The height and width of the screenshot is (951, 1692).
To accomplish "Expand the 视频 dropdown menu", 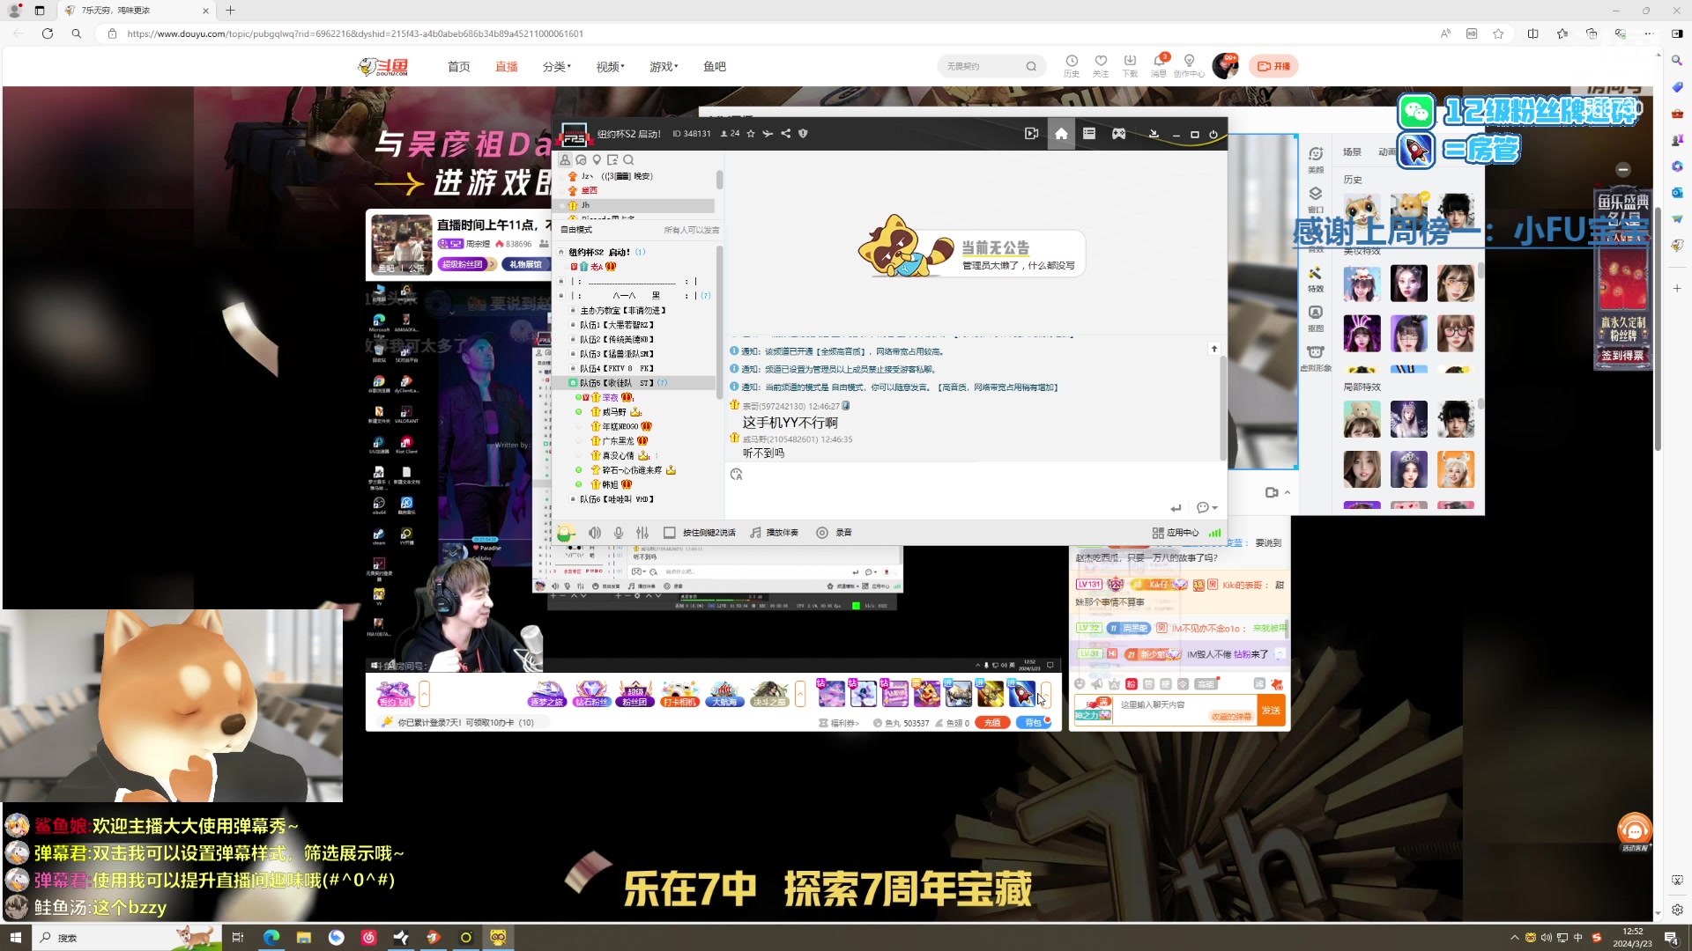I will [x=610, y=67].
